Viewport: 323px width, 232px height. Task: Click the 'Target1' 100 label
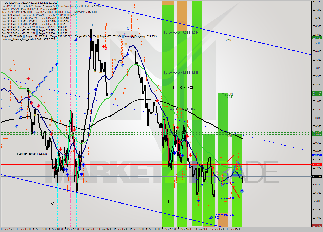click(226, 135)
